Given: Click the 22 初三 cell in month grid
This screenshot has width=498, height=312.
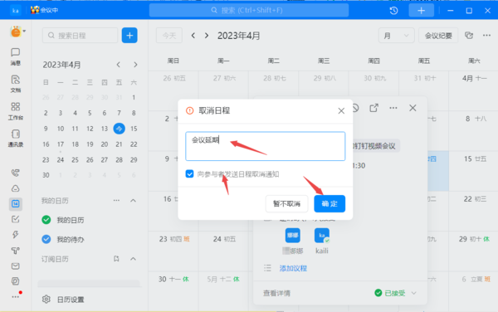Looking at the screenshot, I should pyautogui.click(x=473, y=211).
